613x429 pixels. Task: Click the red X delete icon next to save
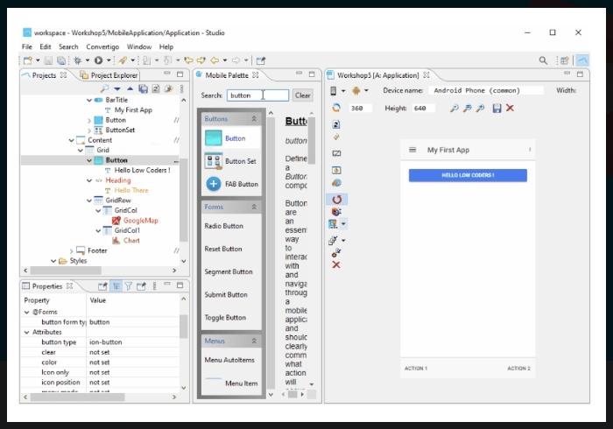click(x=510, y=108)
